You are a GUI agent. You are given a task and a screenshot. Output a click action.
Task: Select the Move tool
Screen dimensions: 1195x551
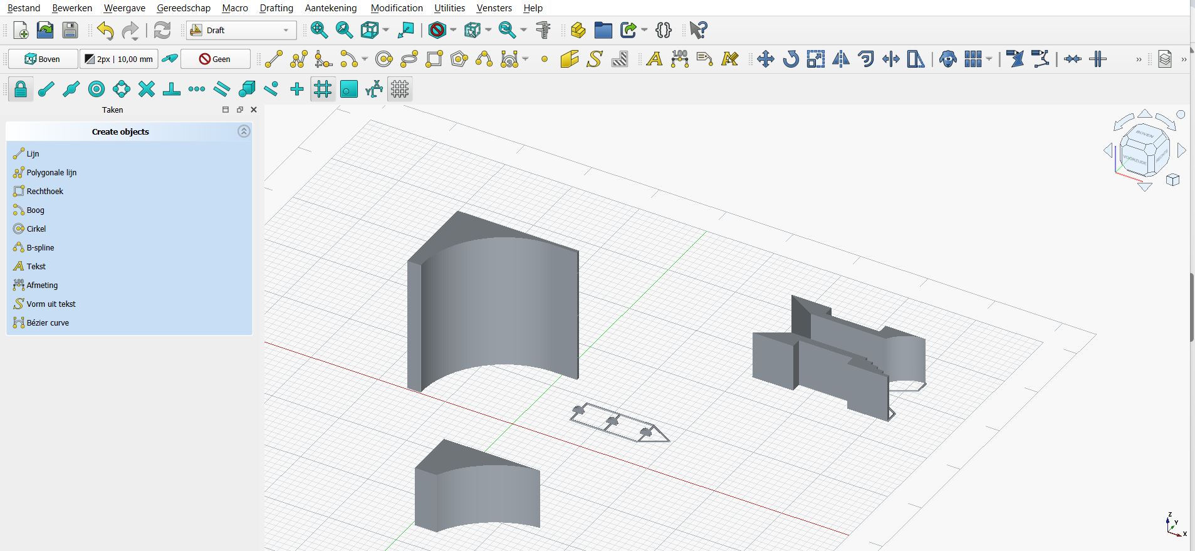[x=766, y=59]
